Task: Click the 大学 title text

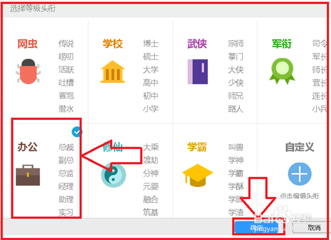Action: (150, 70)
